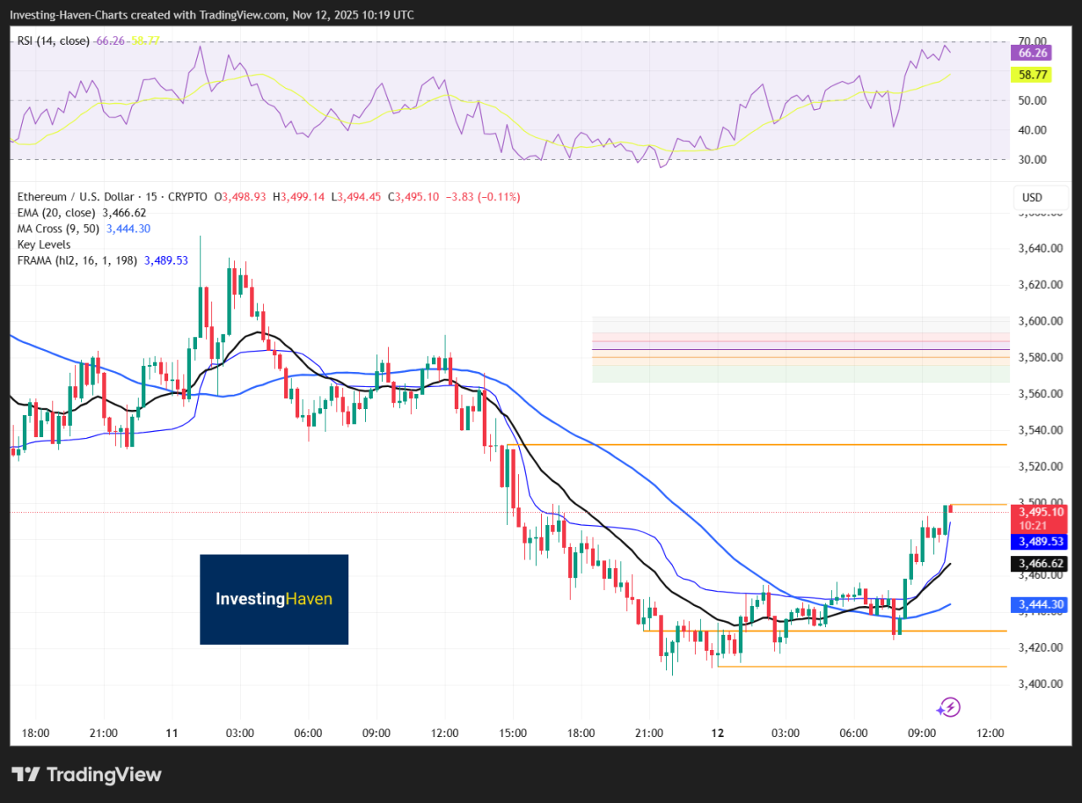The height and width of the screenshot is (803, 1082).
Task: Click the 12:00 label on the time axis
Action: point(989,733)
